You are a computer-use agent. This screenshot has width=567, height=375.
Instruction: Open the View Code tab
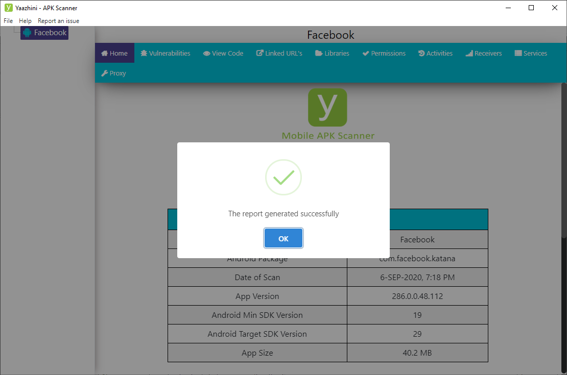coord(223,53)
